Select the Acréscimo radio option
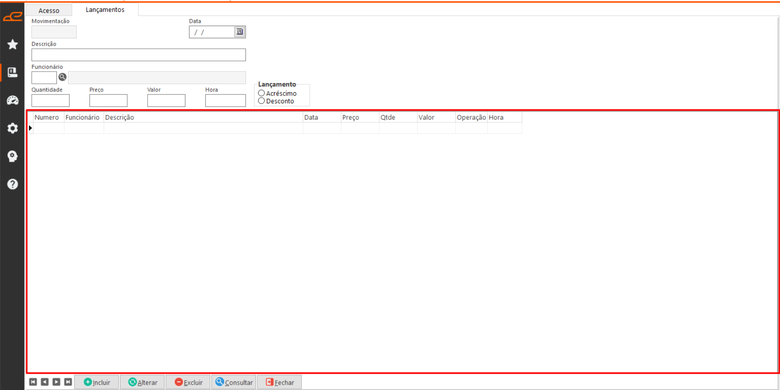Image resolution: width=780 pixels, height=390 pixels. (x=261, y=93)
